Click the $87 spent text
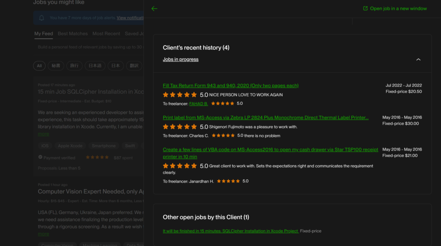 point(123,158)
